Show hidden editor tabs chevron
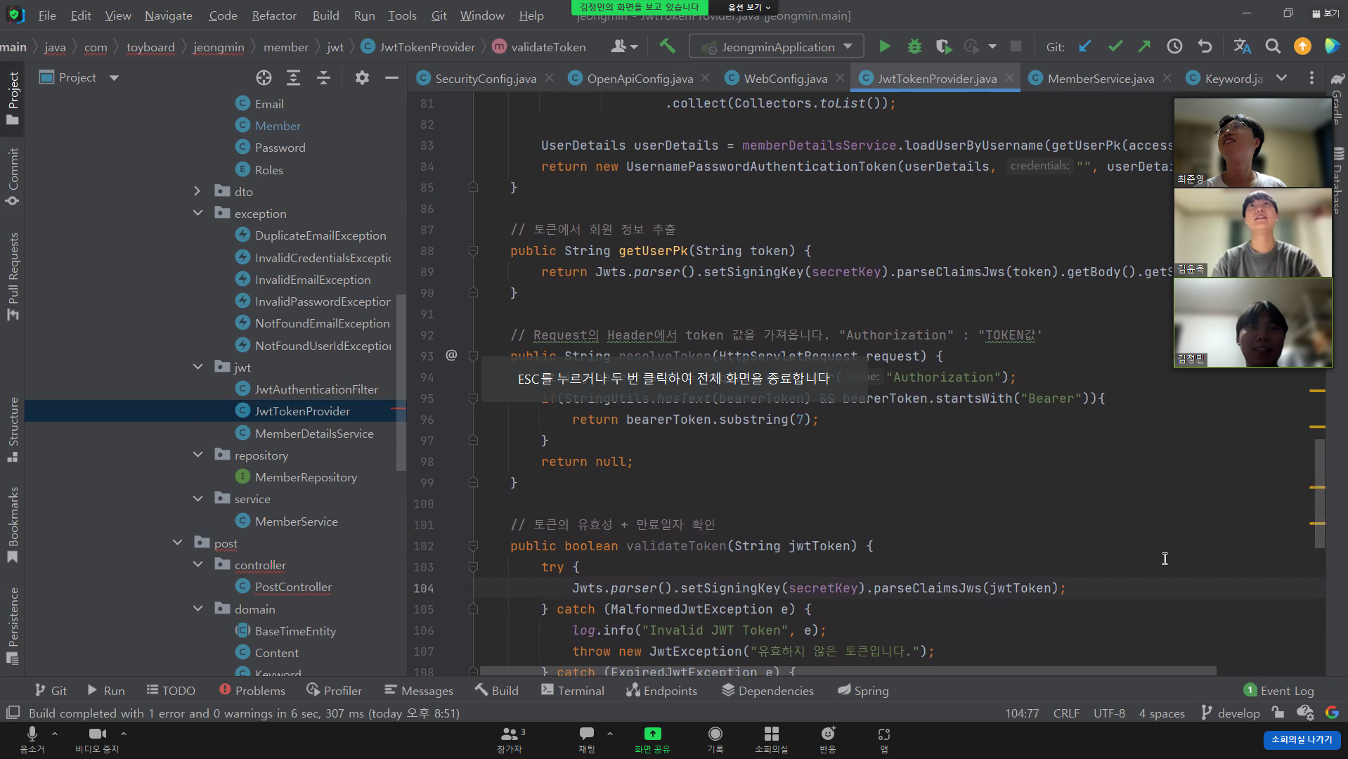Image resolution: width=1348 pixels, height=759 pixels. coord(1281,78)
